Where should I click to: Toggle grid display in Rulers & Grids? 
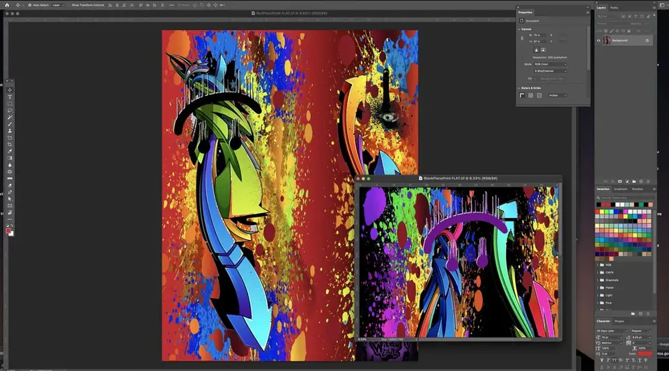point(530,95)
